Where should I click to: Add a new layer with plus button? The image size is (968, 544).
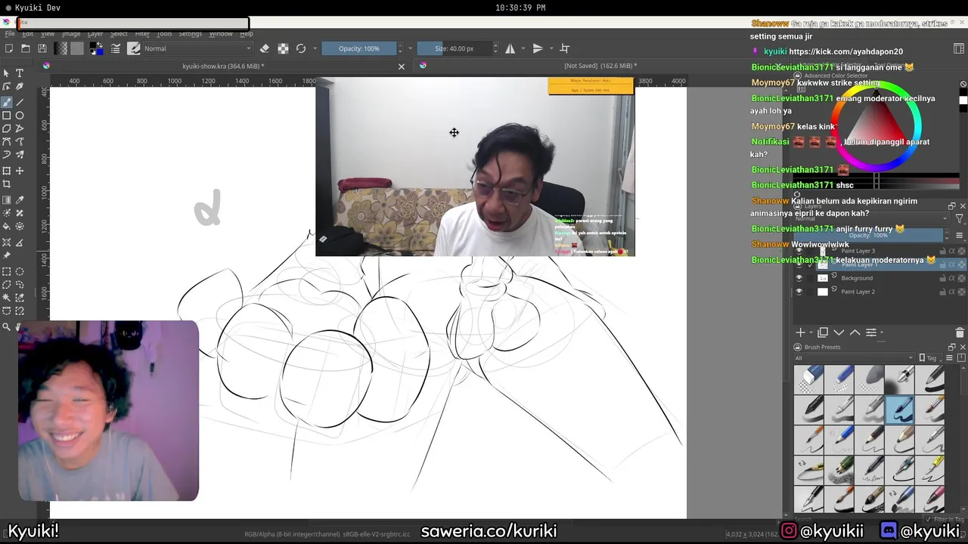pyautogui.click(x=800, y=332)
